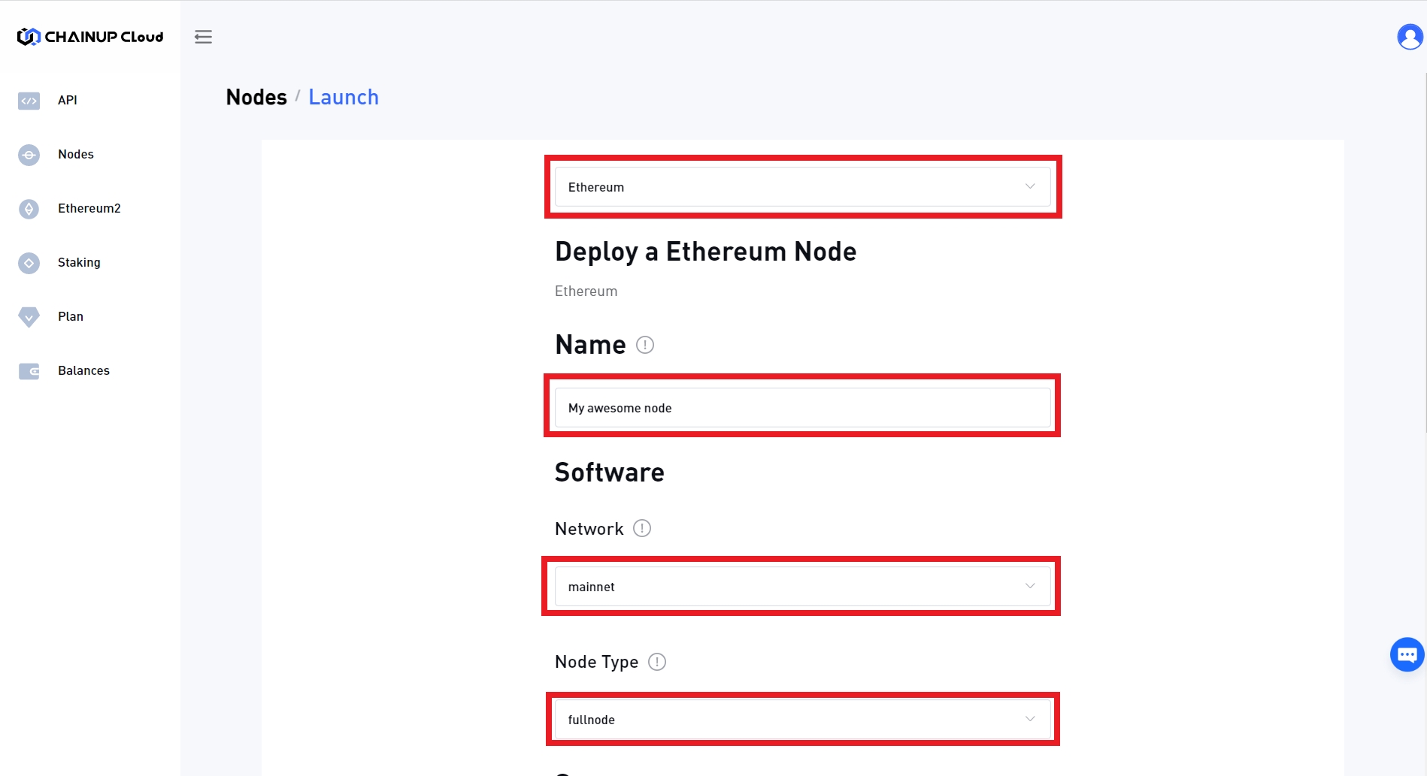This screenshot has width=1427, height=776.
Task: Click the node Name input field
Action: coord(802,408)
